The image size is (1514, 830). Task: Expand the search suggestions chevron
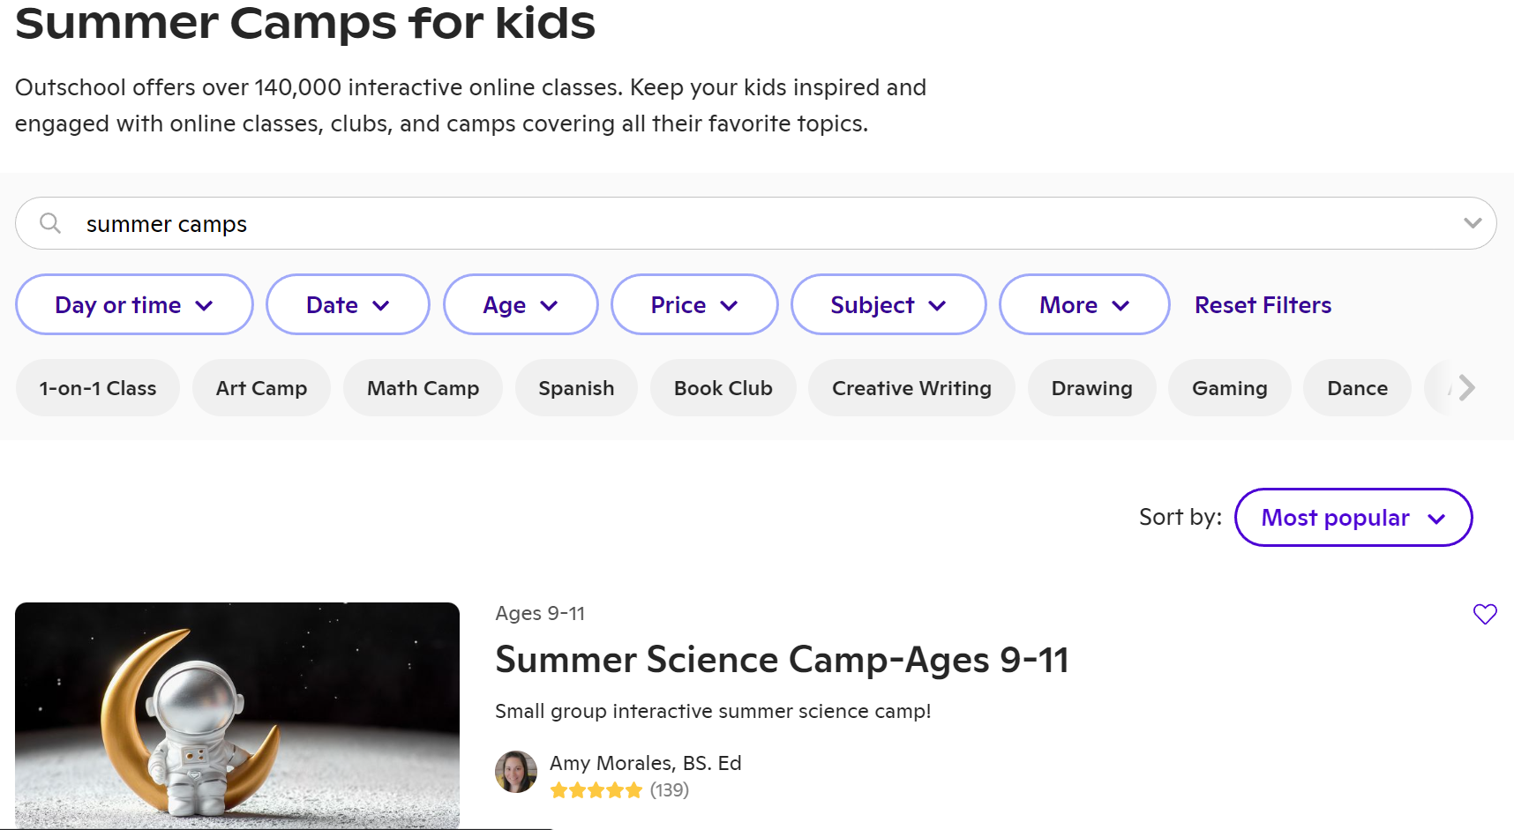point(1472,223)
